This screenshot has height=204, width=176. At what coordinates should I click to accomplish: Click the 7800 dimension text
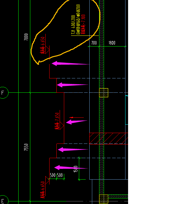tap(26, 37)
